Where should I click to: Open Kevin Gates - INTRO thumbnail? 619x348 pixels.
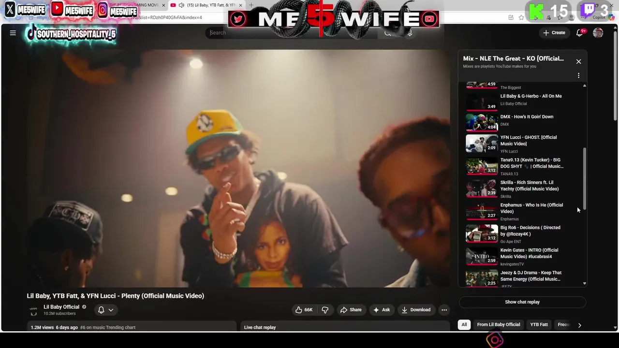(x=482, y=257)
